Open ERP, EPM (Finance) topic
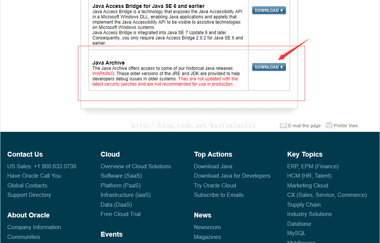380x243 pixels. 313,166
